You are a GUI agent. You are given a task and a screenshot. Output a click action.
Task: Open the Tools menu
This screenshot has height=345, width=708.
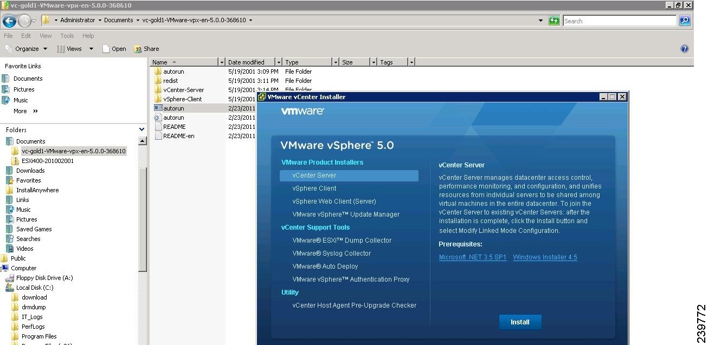pyautogui.click(x=67, y=36)
